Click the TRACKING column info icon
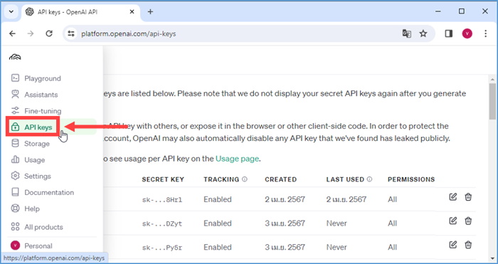This screenshot has width=498, height=264. (x=245, y=179)
